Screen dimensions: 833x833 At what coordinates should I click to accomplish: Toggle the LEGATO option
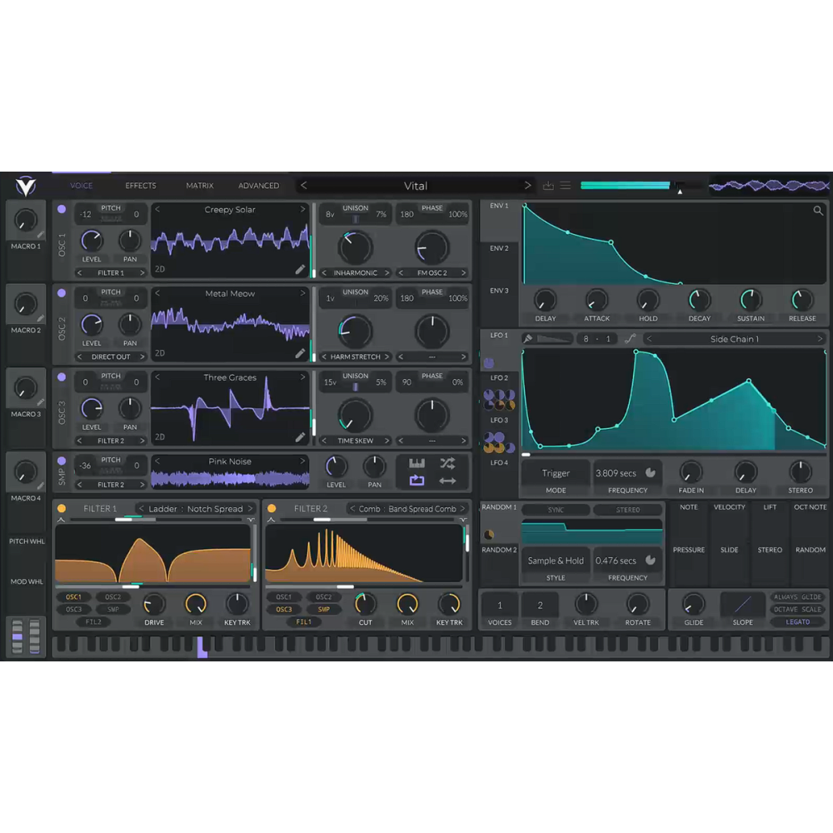tap(797, 621)
